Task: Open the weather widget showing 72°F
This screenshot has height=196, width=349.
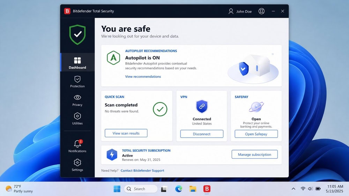Action: pyautogui.click(x=19, y=189)
